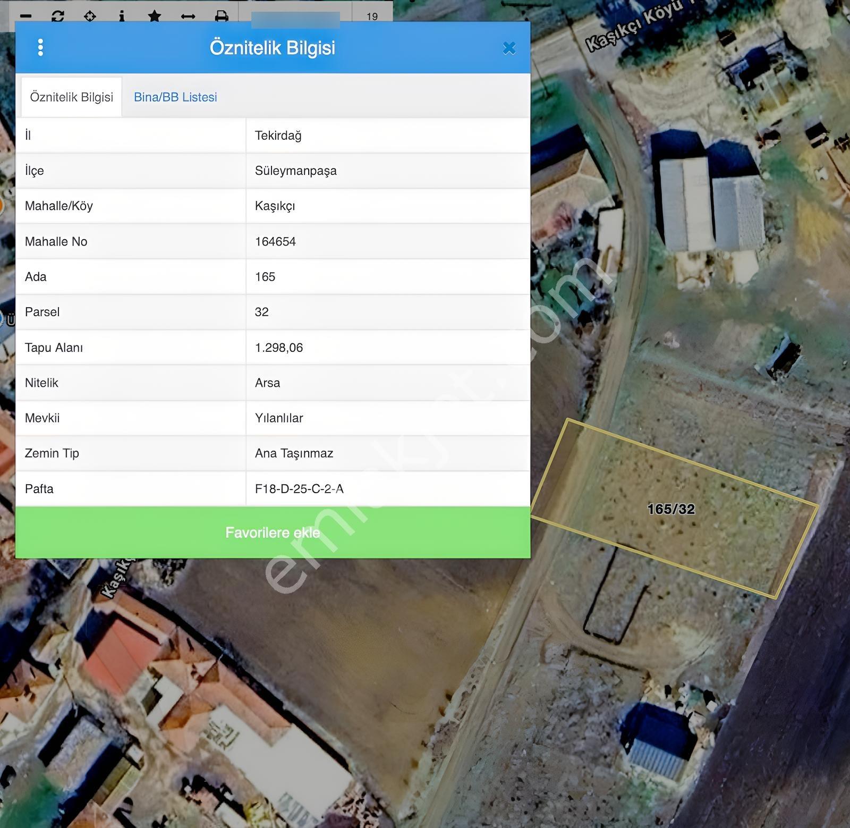The width and height of the screenshot is (850, 828).
Task: Click the Mahalle No value 164654
Action: click(x=275, y=242)
